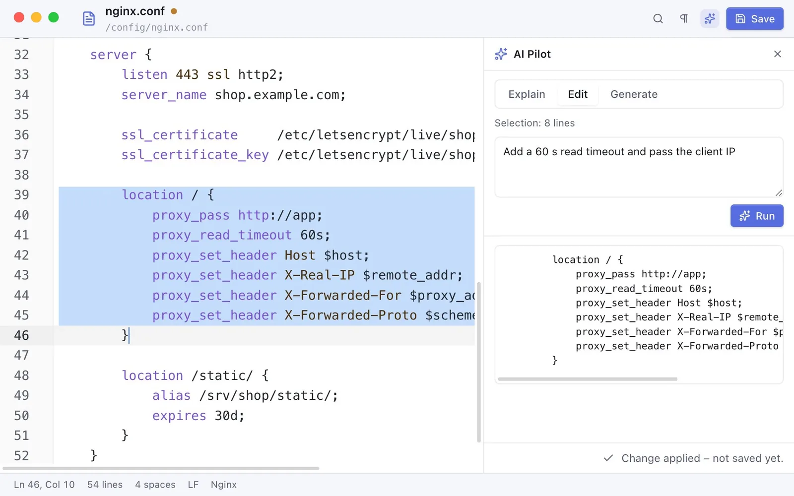Click the 'server {' line in the editor
The image size is (794, 496).
(x=121, y=55)
